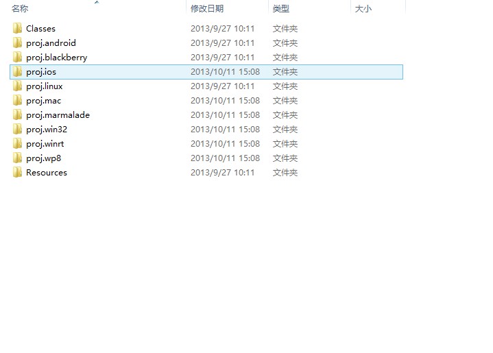
Task: Sort by 类型 column header
Action: tap(280, 8)
